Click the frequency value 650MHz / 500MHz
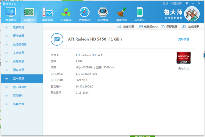Viewport: 205px width, 137px height. [x=95, y=67]
